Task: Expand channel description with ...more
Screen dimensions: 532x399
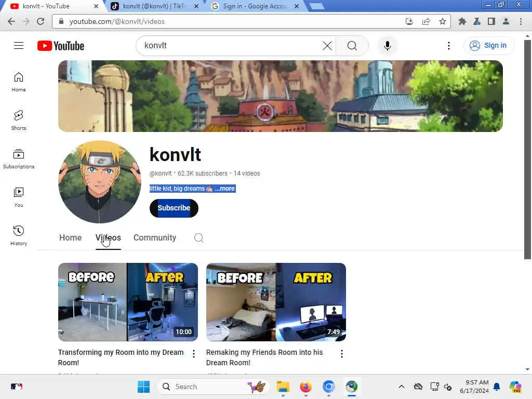Action: point(224,189)
